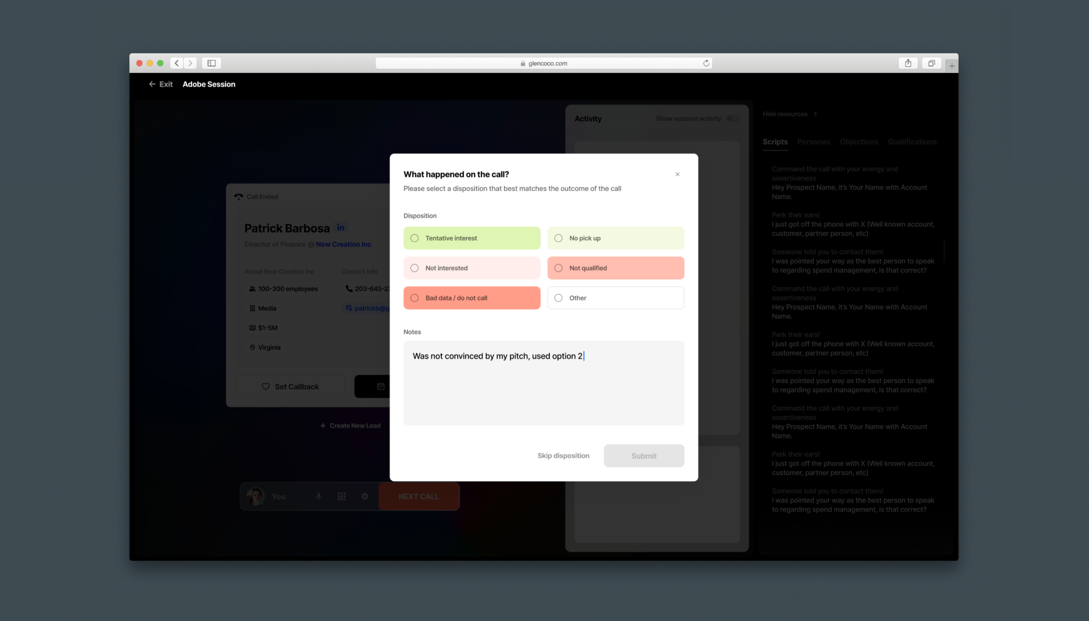Open the dial pad grid icon
This screenshot has width=1089, height=621.
[x=342, y=496]
